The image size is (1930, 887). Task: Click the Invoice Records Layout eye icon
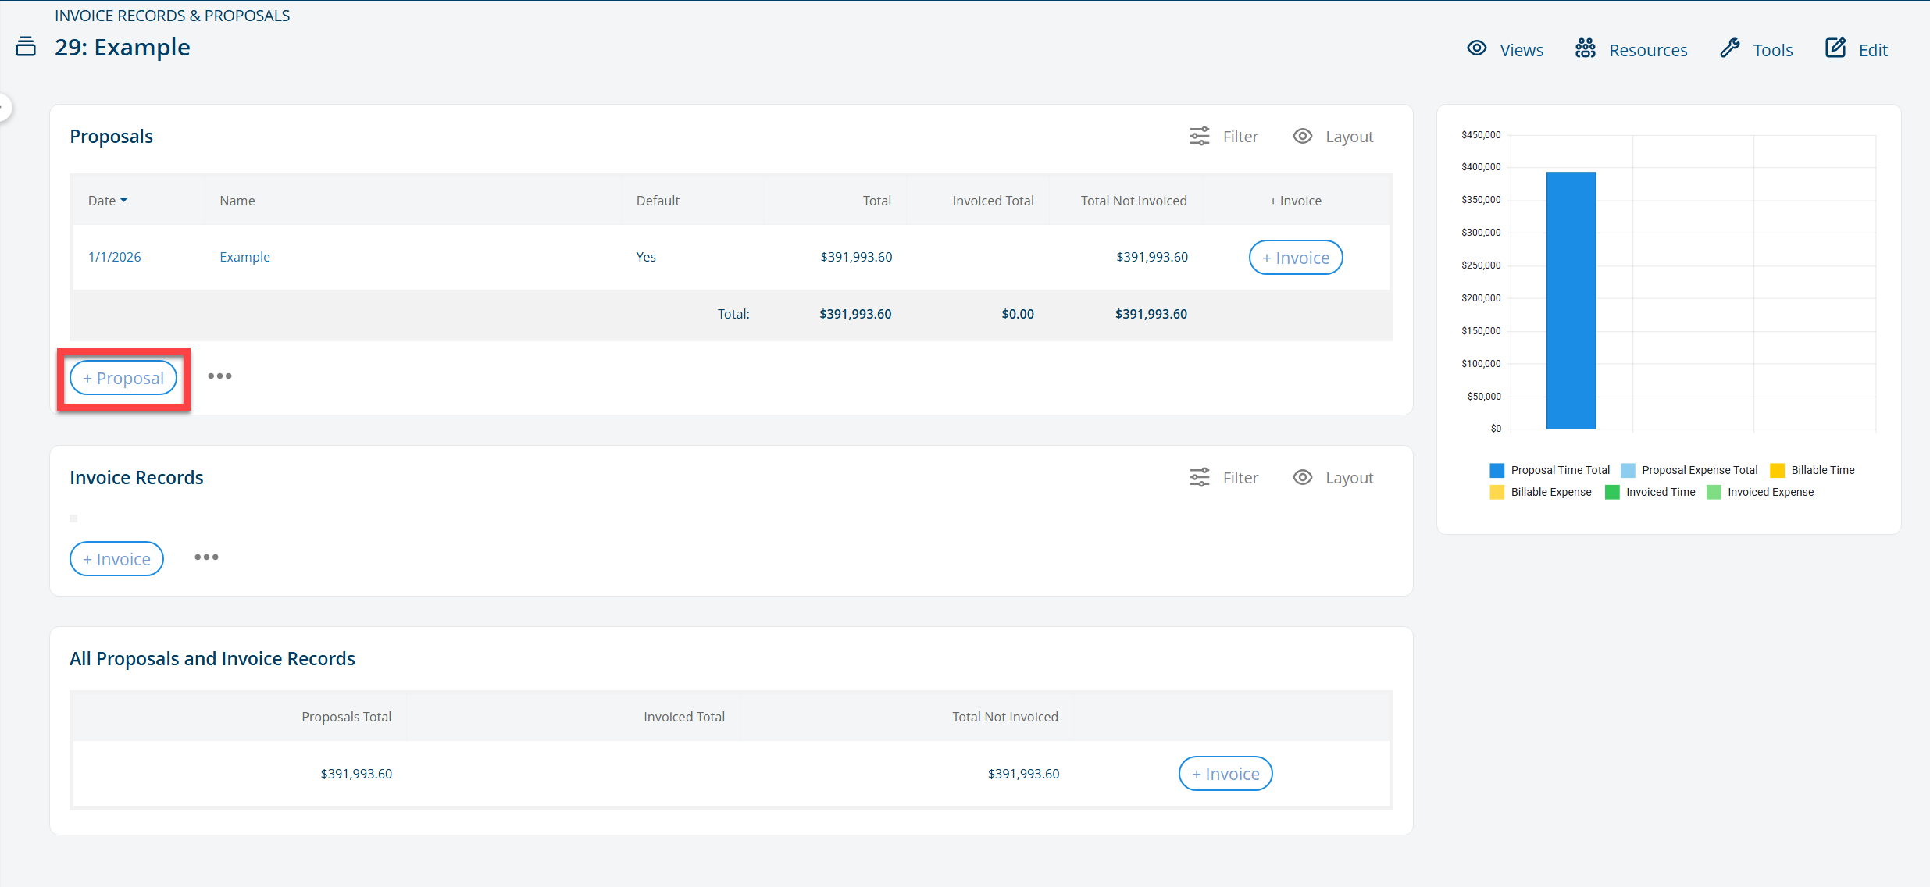(1303, 477)
